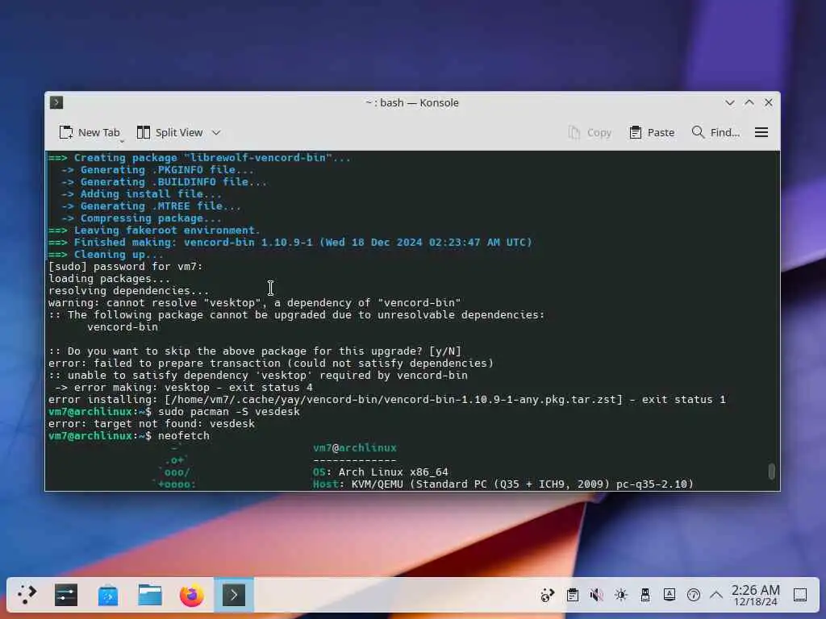
Task: Open the keyboard layout indicator
Action: (669, 595)
